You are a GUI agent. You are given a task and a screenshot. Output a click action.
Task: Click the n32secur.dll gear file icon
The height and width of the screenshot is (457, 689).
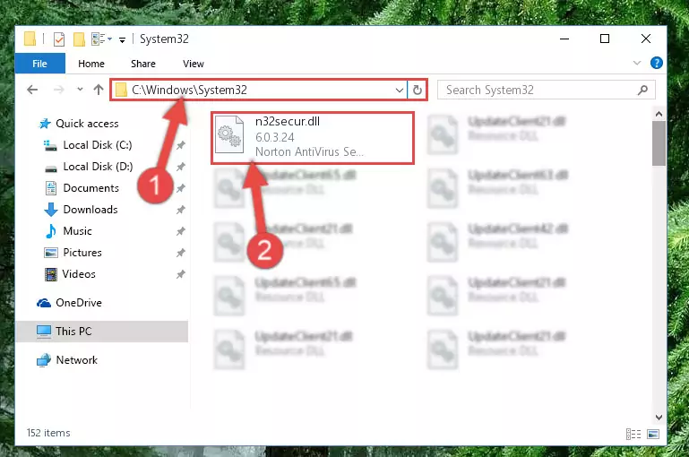229,134
